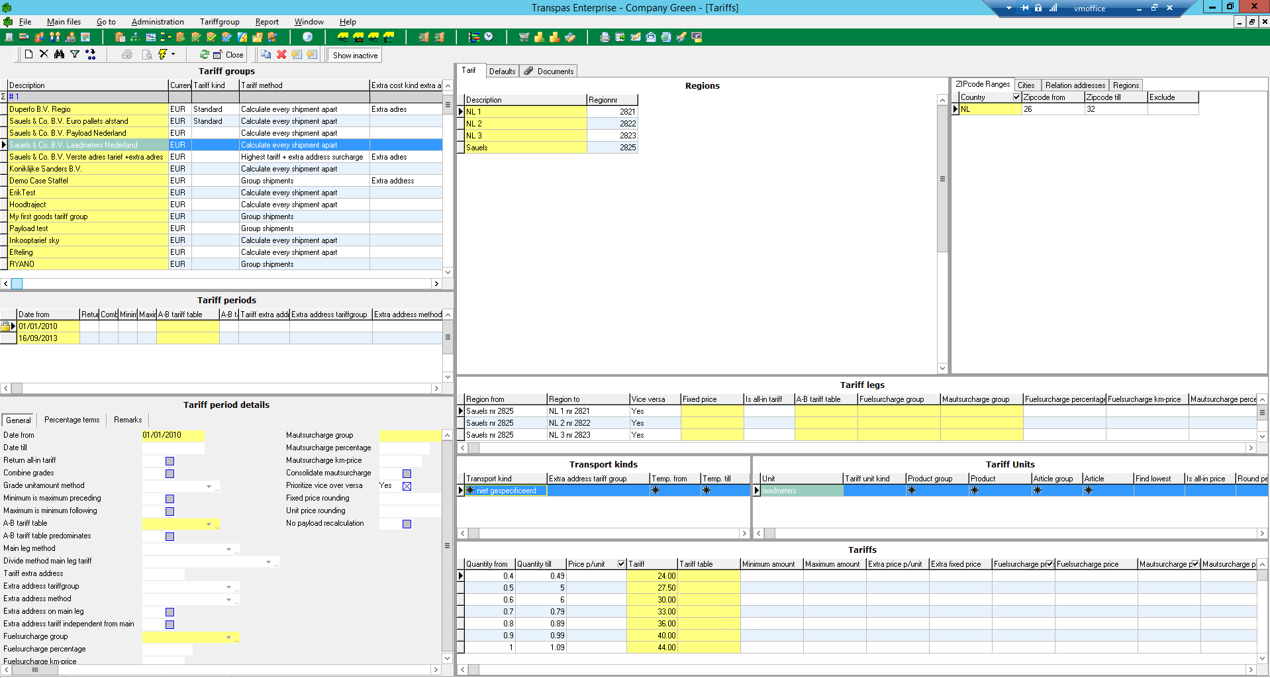Open the A-B tariff table dropdown

coord(209,524)
